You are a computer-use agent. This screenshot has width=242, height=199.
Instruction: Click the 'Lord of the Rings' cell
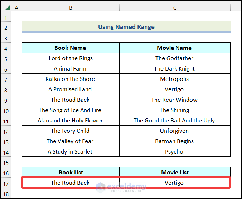pyautogui.click(x=71, y=58)
